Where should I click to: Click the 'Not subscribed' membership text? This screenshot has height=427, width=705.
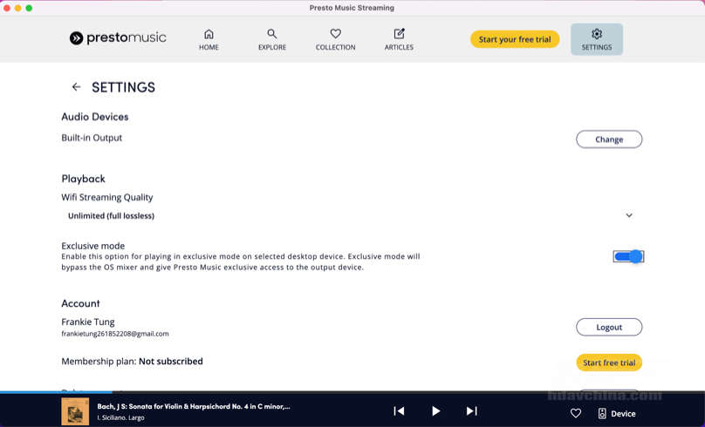171,362
